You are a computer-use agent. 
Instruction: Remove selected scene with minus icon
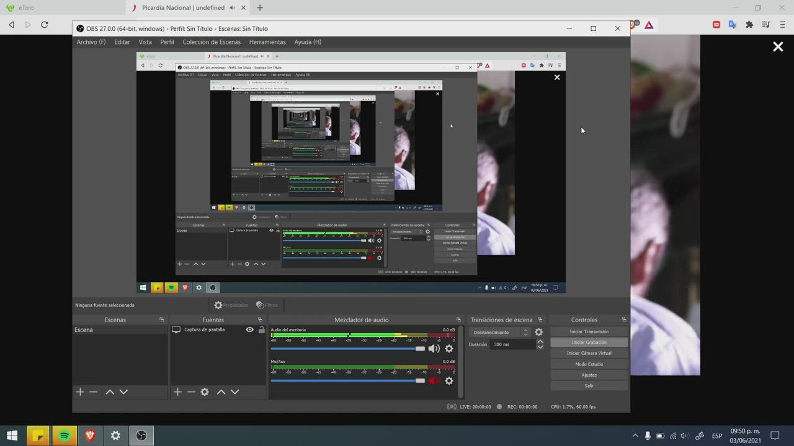pyautogui.click(x=94, y=392)
